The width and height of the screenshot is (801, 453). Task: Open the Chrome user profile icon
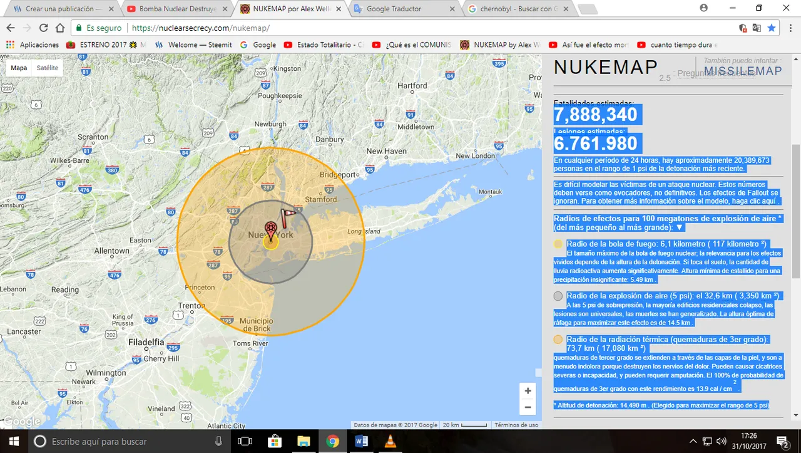pos(704,8)
